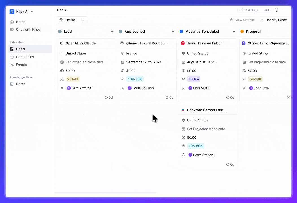Screen dimensions: 297x203
Task: Set projected close date on OpenAI card
Action: (x=84, y=62)
